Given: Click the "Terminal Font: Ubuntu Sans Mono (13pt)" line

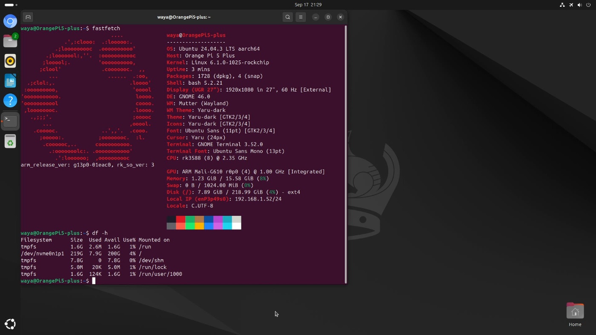Looking at the screenshot, I should tap(226, 151).
